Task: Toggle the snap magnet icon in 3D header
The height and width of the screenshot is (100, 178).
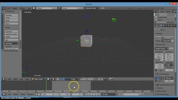Action: pos(102,79)
